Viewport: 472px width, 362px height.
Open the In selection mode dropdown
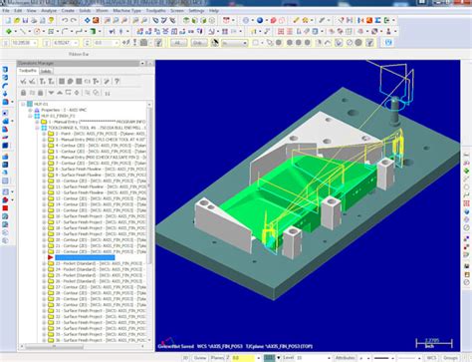[245, 43]
